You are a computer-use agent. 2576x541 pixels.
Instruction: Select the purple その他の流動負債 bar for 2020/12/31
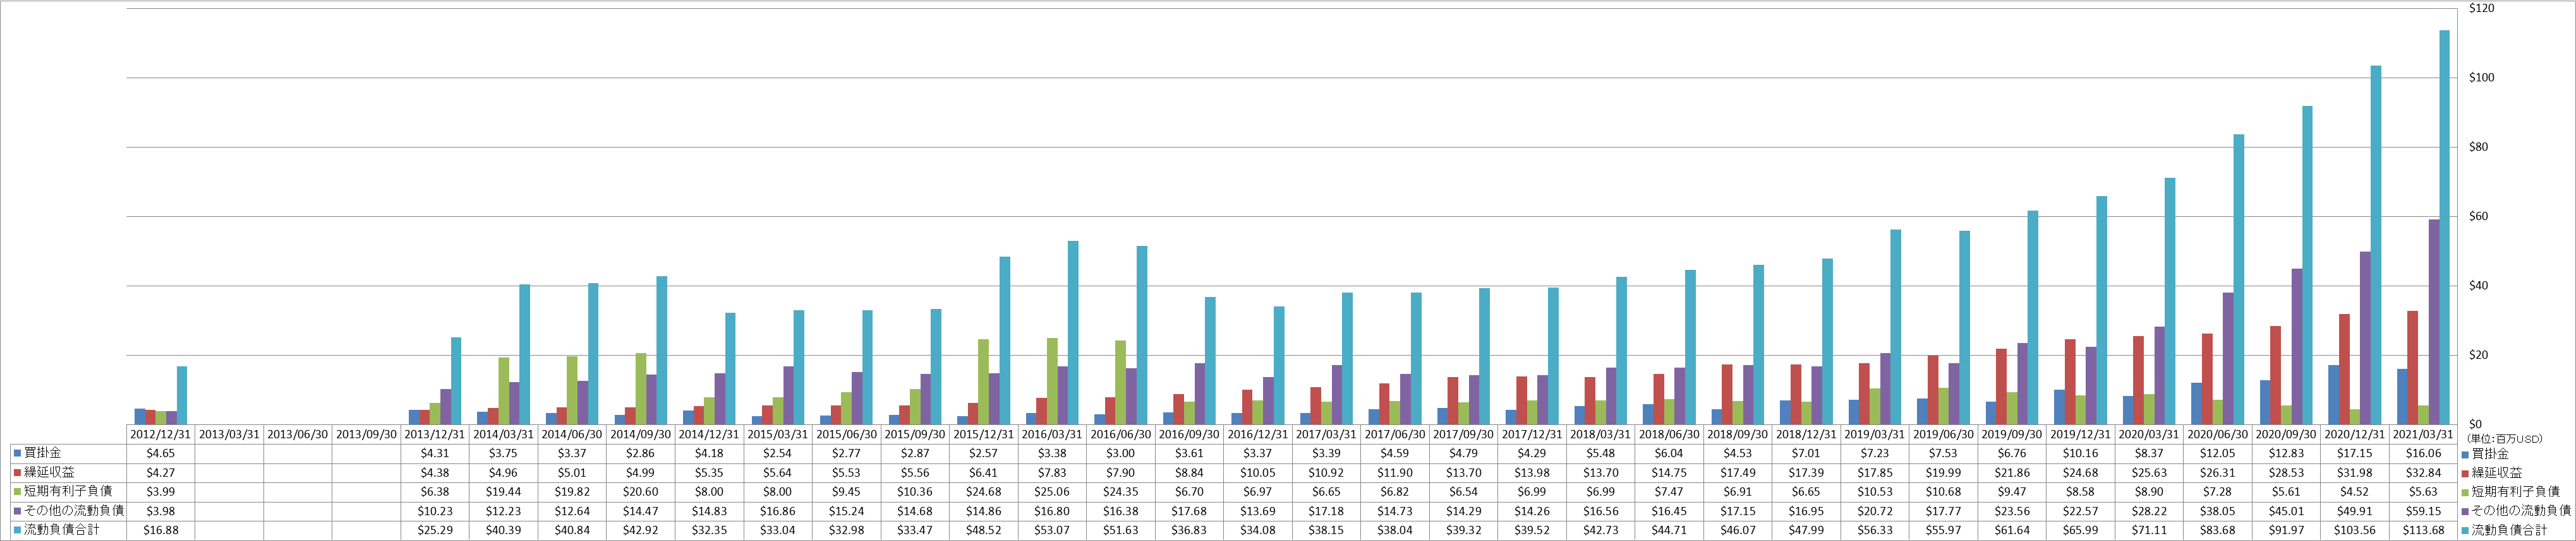2365,339
